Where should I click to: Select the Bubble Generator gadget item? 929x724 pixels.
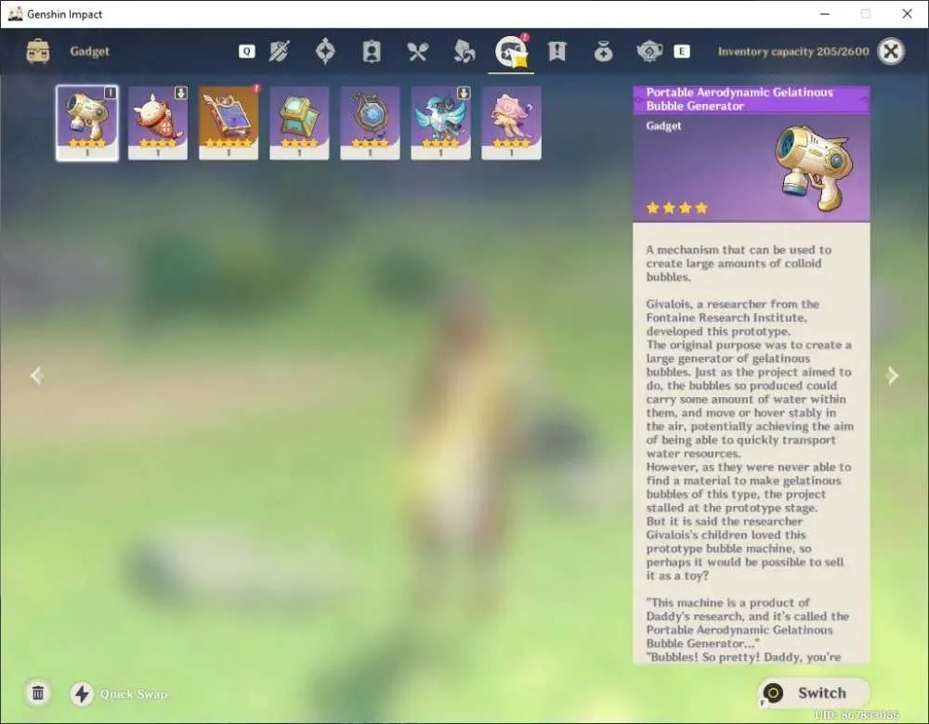(x=87, y=123)
